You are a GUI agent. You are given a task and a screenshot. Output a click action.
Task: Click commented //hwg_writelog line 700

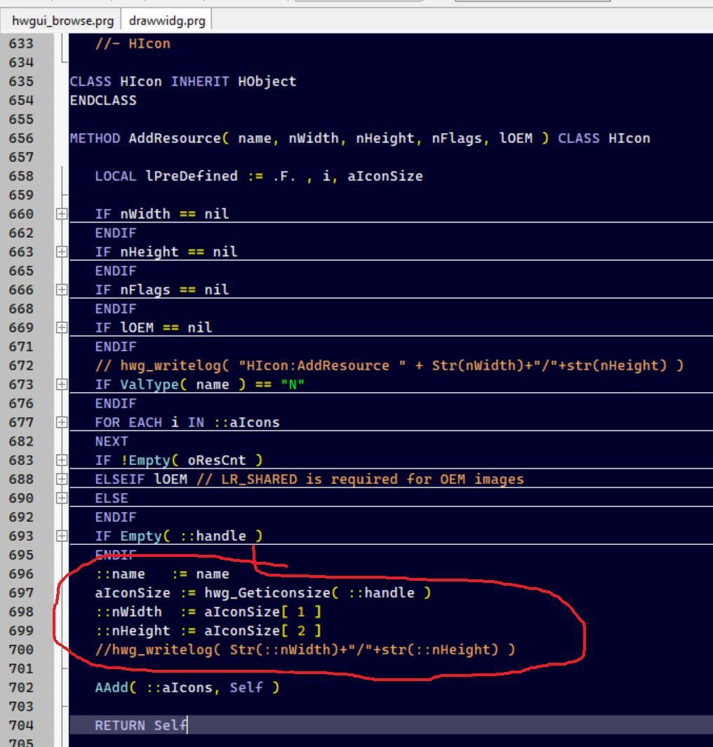point(305,650)
